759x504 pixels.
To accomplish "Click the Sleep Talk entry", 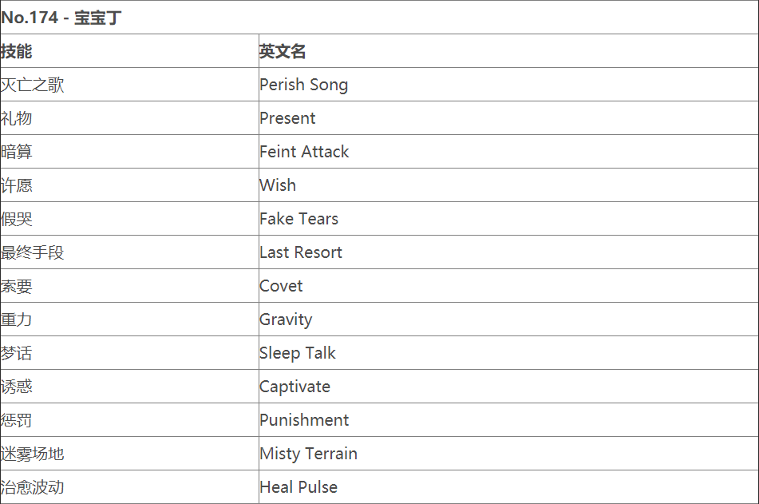I will [298, 353].
